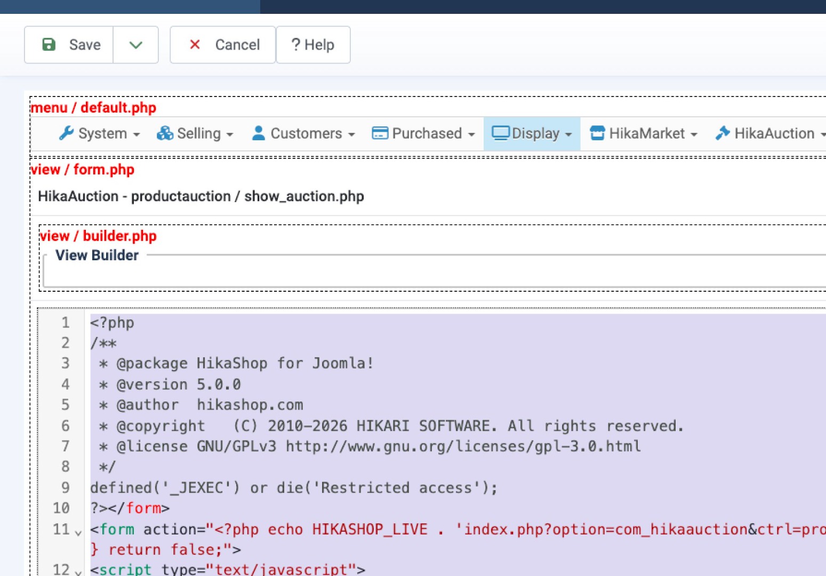This screenshot has width=826, height=576.
Task: Click the View Builder panel area
Action: pyautogui.click(x=427, y=273)
